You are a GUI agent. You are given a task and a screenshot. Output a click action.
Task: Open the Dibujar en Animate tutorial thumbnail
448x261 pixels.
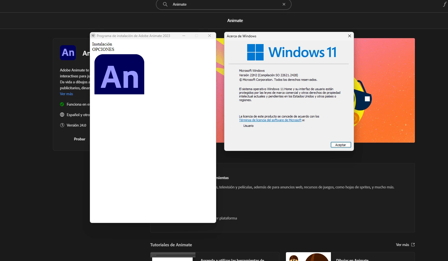pos(308,256)
